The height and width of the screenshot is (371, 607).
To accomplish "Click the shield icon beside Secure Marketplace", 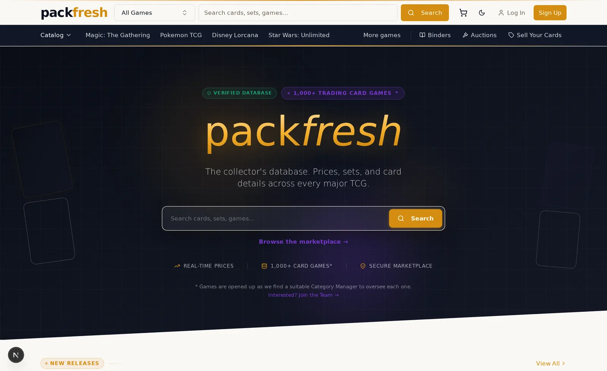I will pos(363,266).
